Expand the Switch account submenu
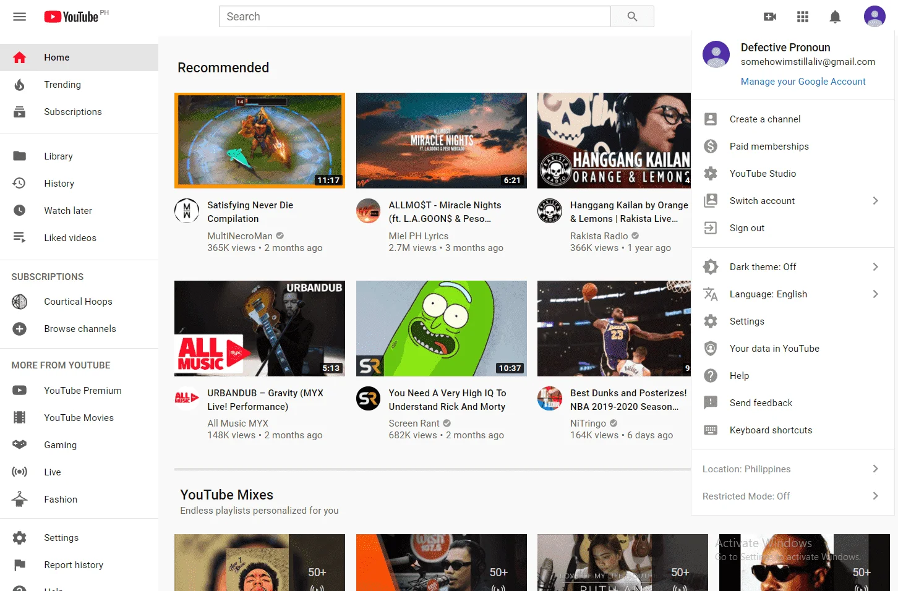This screenshot has width=898, height=591. (875, 201)
